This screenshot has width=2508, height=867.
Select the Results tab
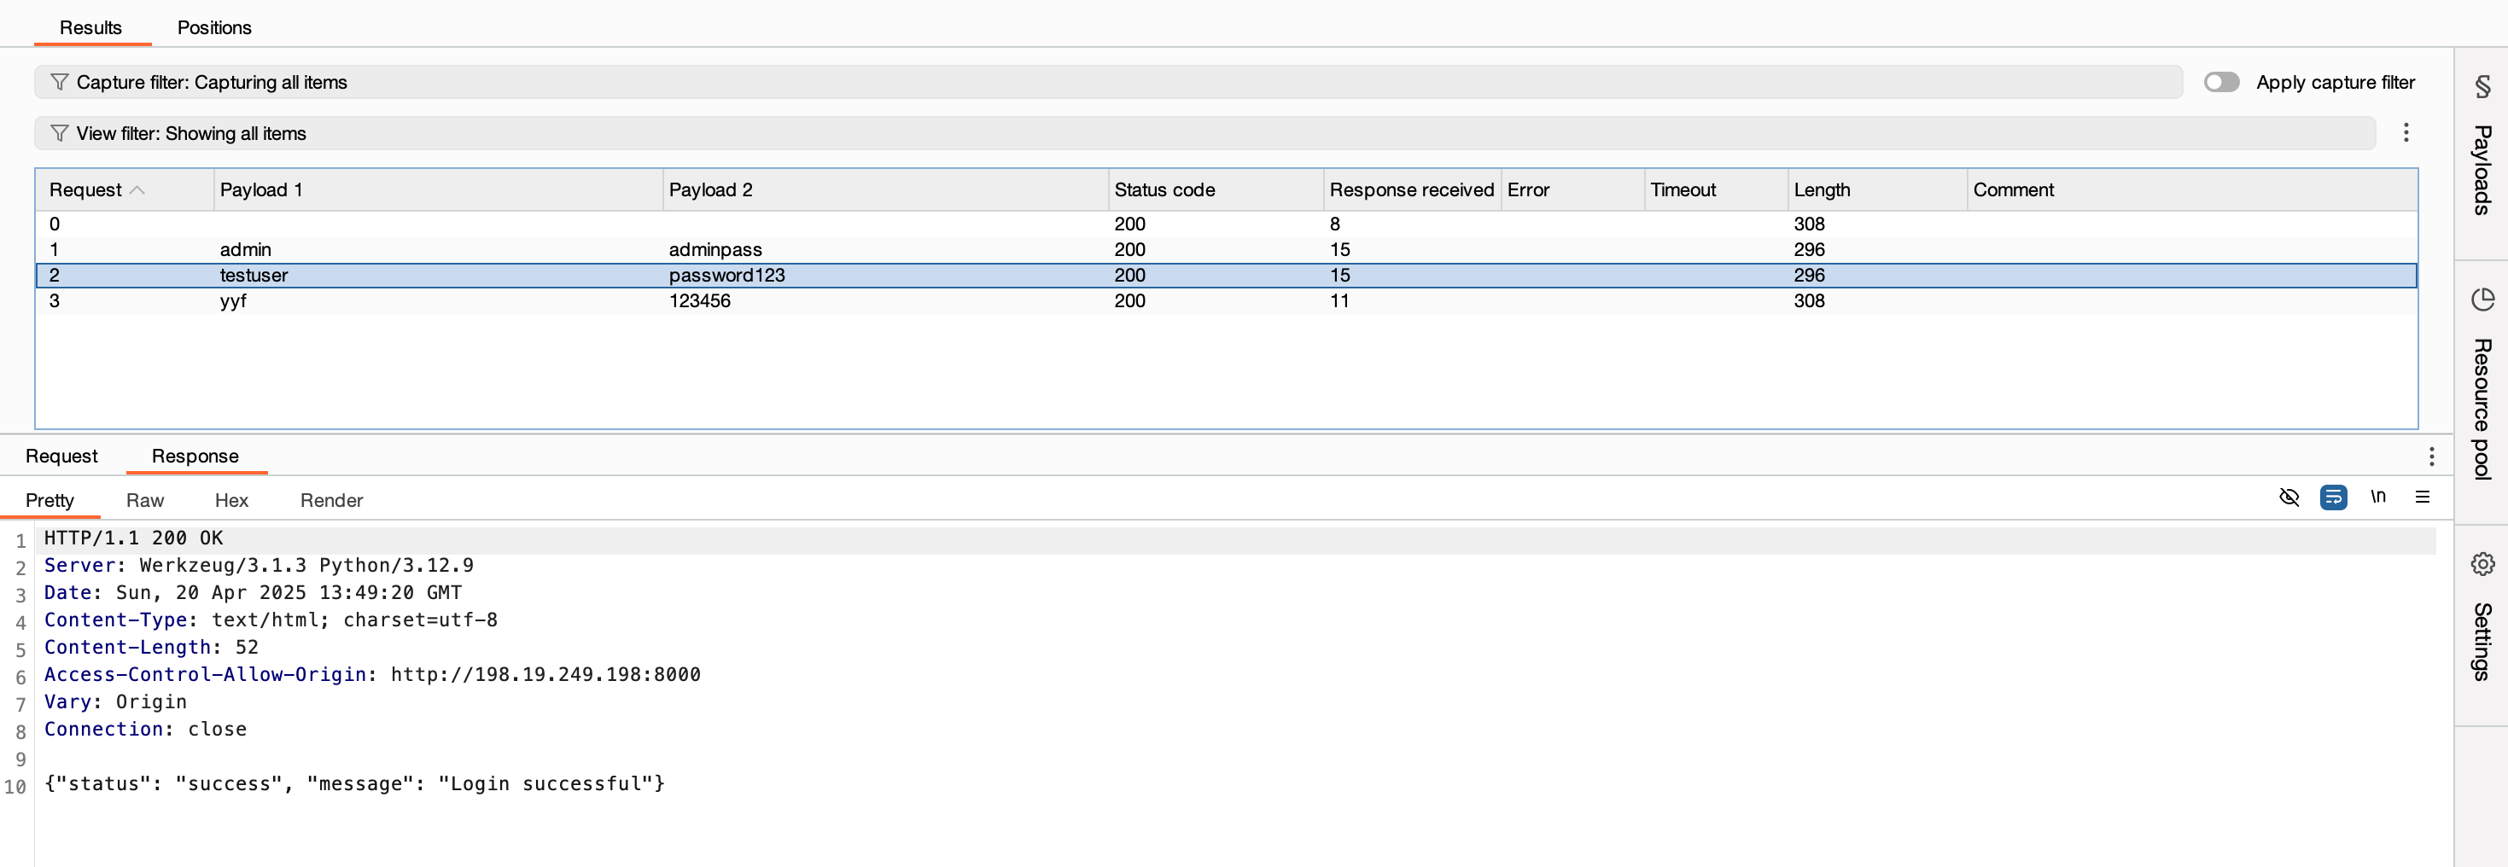point(90,27)
